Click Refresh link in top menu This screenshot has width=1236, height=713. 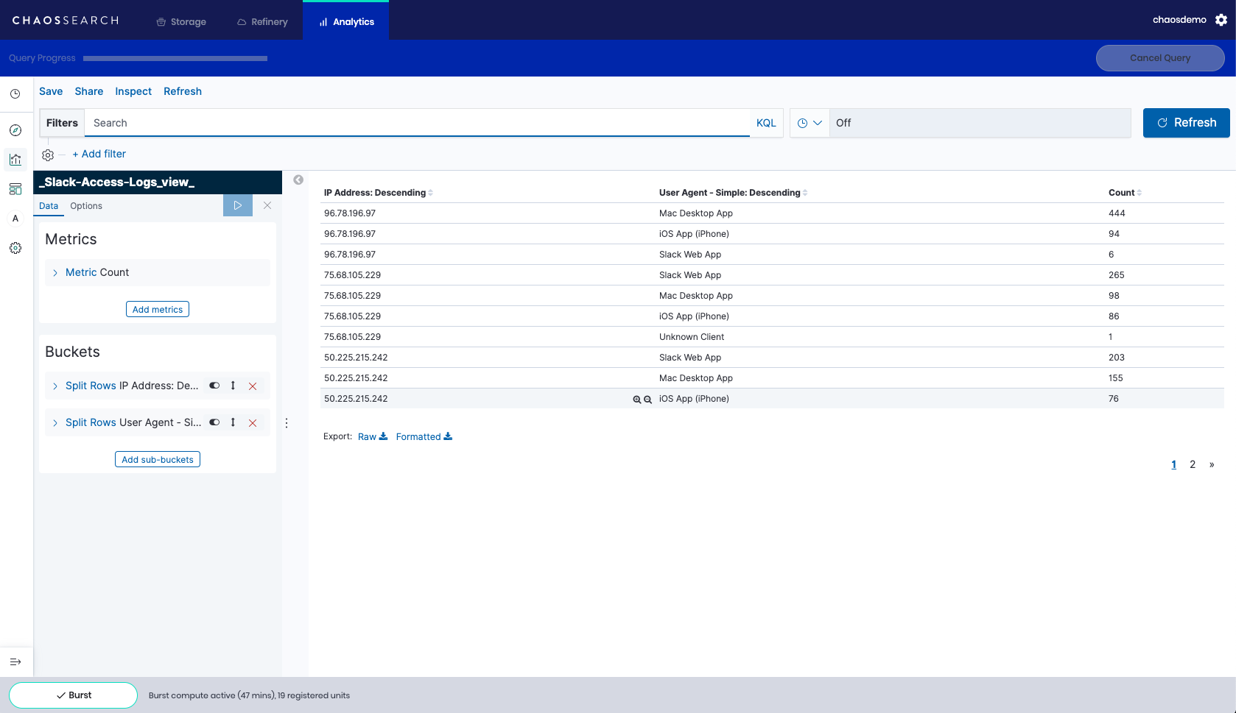click(183, 91)
